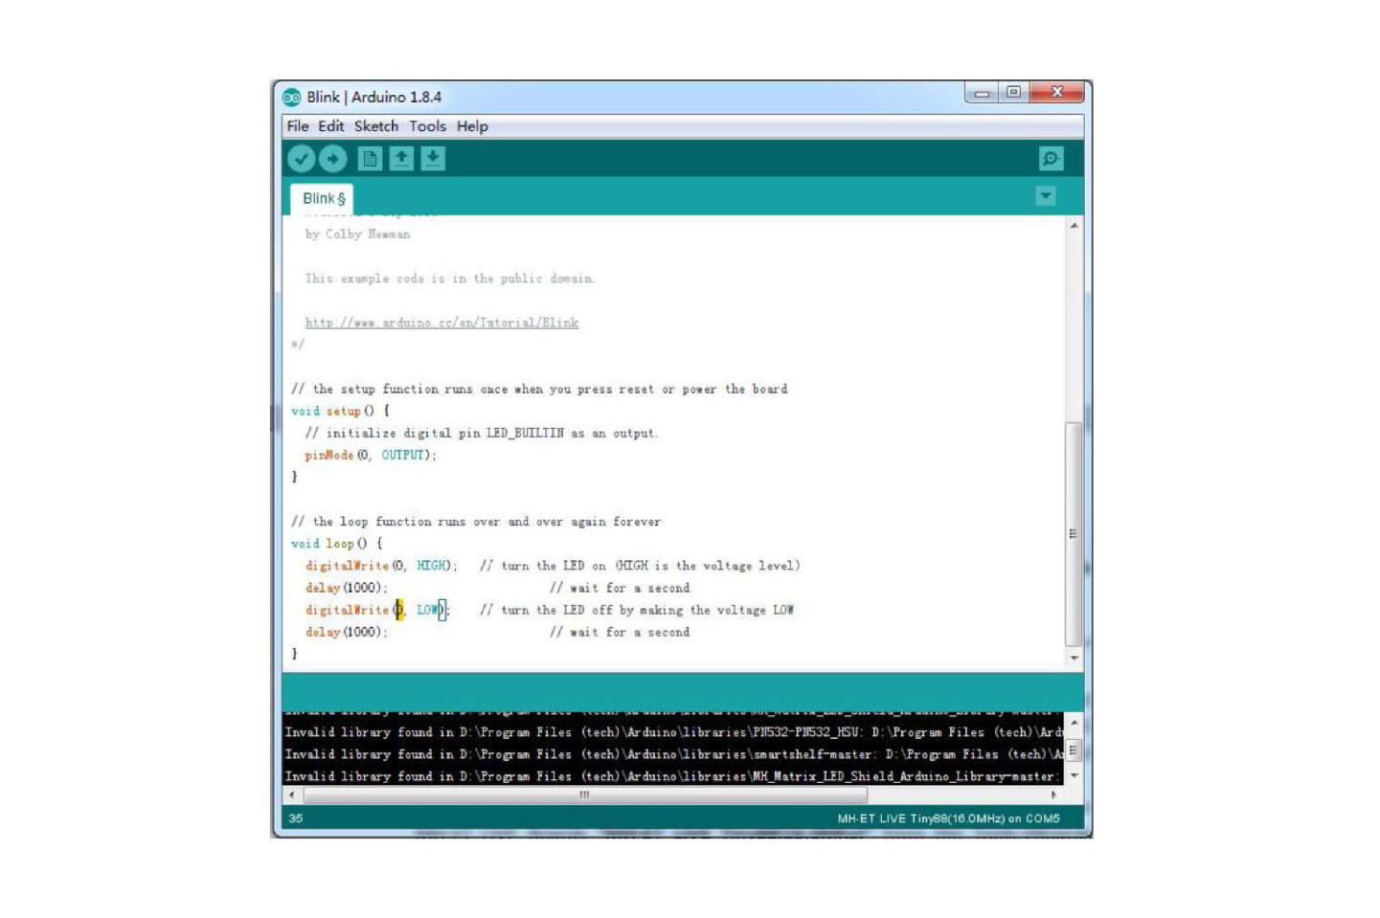Click the 'pinMode(0, OUTPUT);' line
Viewport: 1380px width, 918px height.
[371, 455]
